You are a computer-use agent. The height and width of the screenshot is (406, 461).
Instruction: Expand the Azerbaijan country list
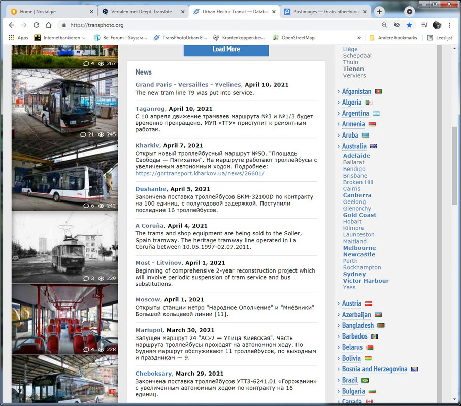(356, 315)
